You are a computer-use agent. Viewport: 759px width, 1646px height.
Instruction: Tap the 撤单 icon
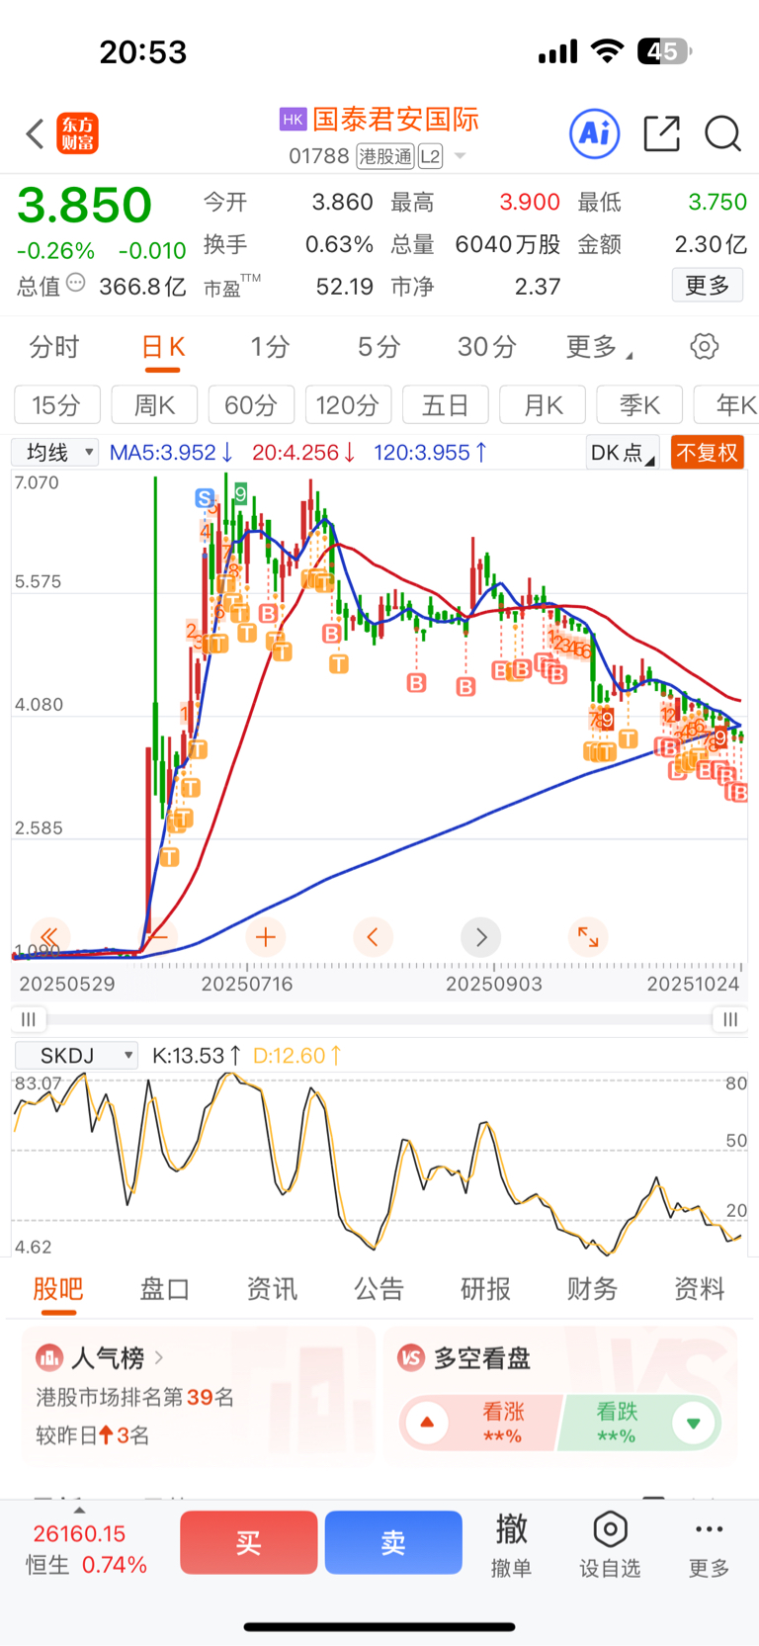tap(511, 1529)
